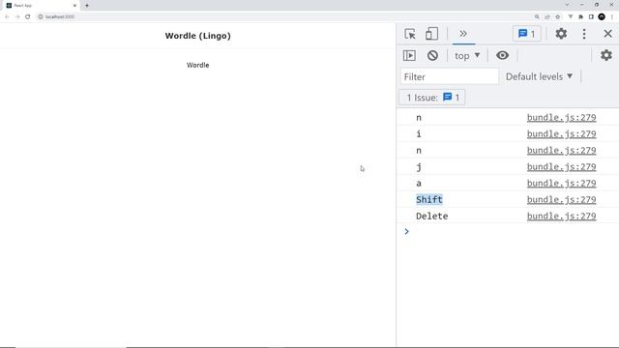Toggle the device toolbar icon
Viewport: 619px width, 348px height.
pyautogui.click(x=431, y=34)
